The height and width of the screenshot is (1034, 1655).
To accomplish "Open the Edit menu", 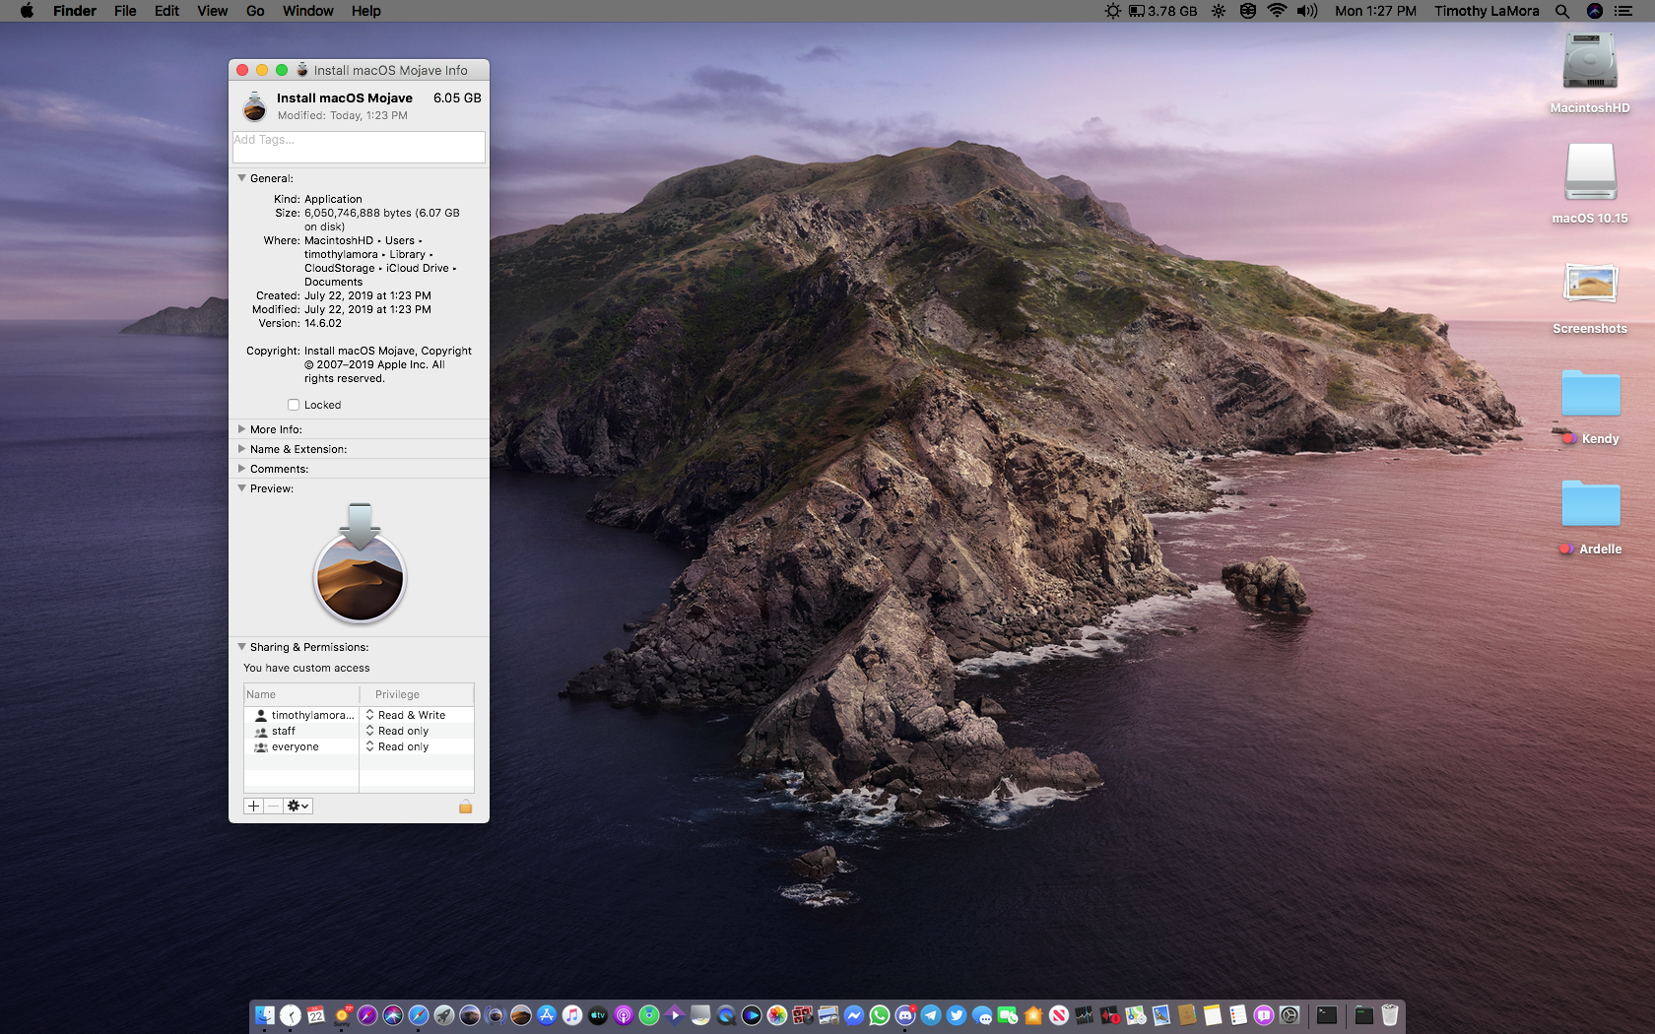I will pos(166,11).
